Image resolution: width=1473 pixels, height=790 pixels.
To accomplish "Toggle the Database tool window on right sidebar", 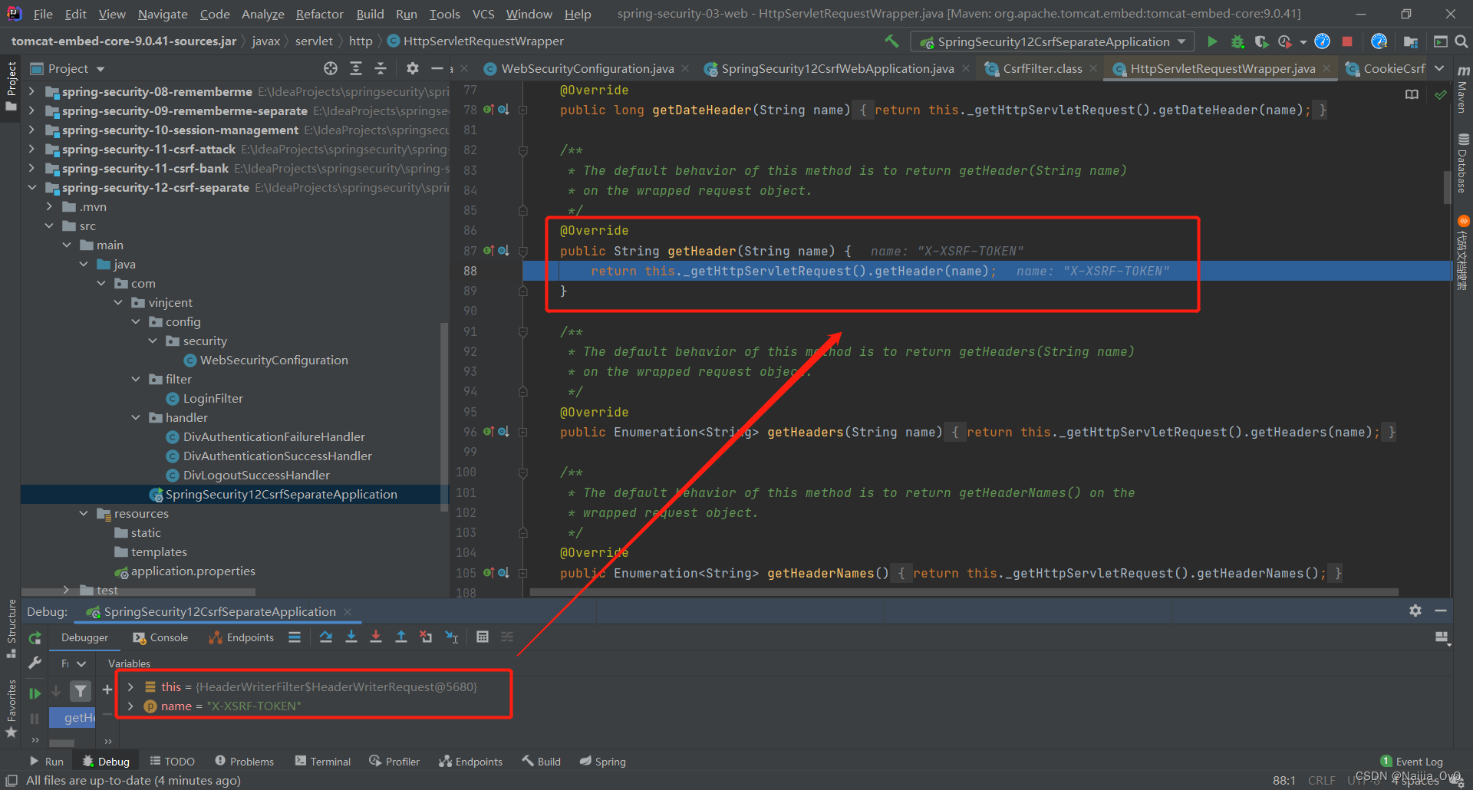I will [1462, 163].
